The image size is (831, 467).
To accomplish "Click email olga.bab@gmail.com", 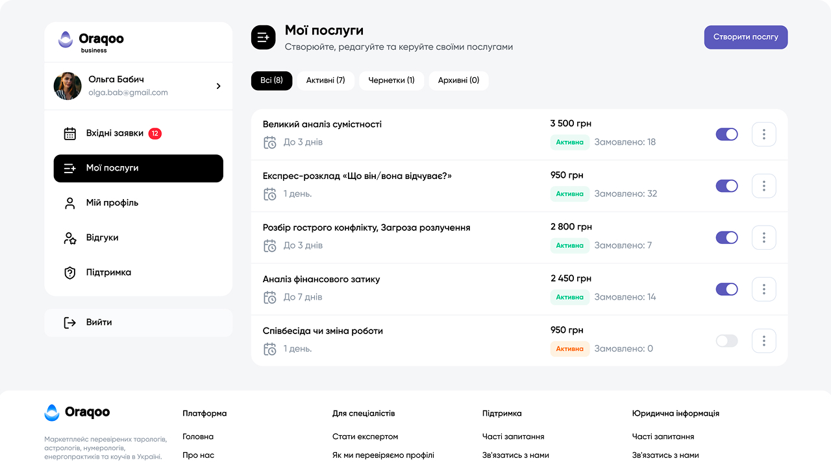I will coord(128,93).
